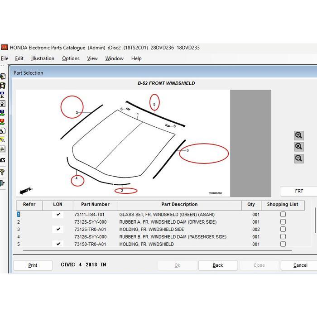Click the zoom in magnifier icon
Image resolution: width=317 pixels, height=317 pixels.
[x=299, y=135]
